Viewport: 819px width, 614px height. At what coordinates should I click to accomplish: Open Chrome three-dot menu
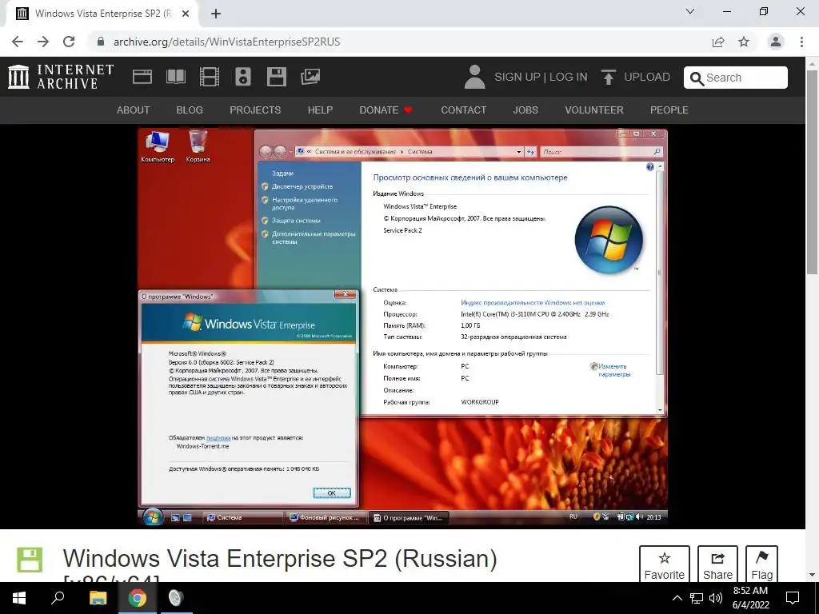(x=801, y=42)
